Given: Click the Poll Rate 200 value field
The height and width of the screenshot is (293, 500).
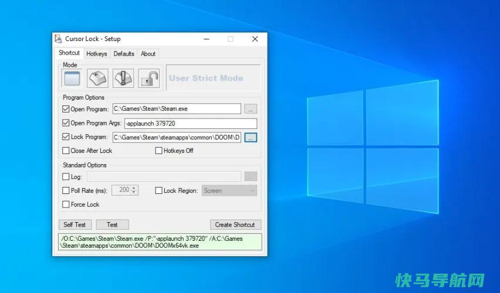Looking at the screenshot, I should pos(122,190).
